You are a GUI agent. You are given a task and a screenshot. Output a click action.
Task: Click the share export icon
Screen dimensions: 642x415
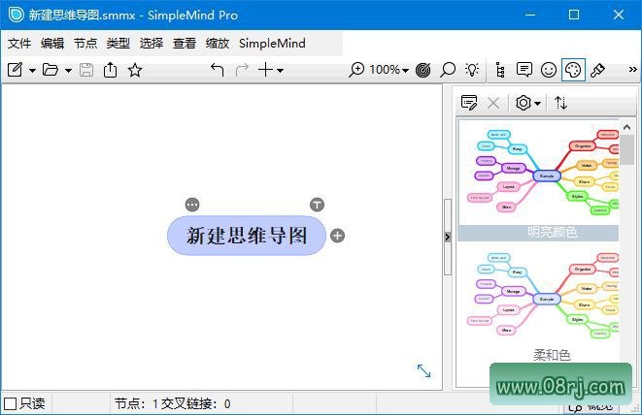click(x=110, y=70)
